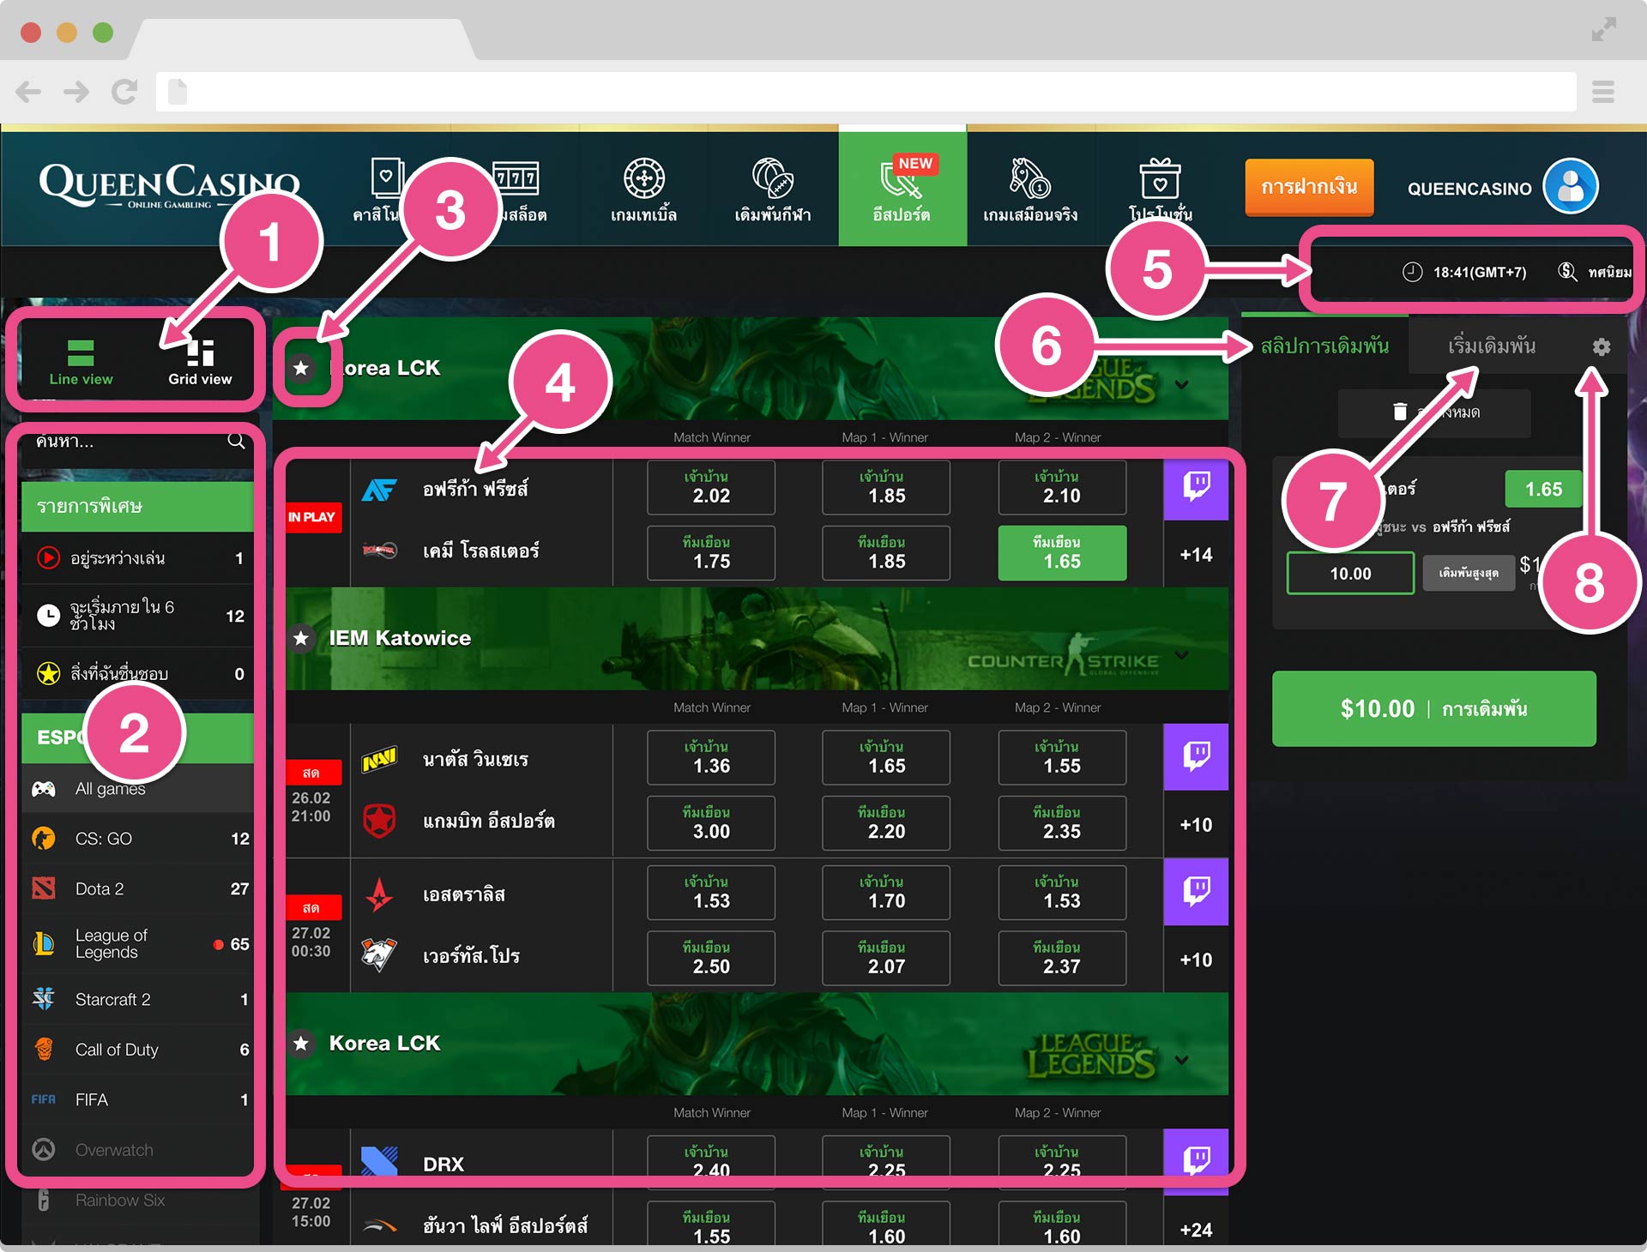Click the sidebar search field
Viewport: 1647px width, 1252px height.
click(137, 442)
